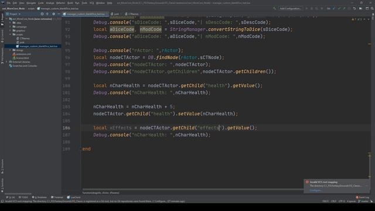This screenshot has height=211, width=375.
Task: Switch to the CTNames editor tab
Action: point(133,14)
